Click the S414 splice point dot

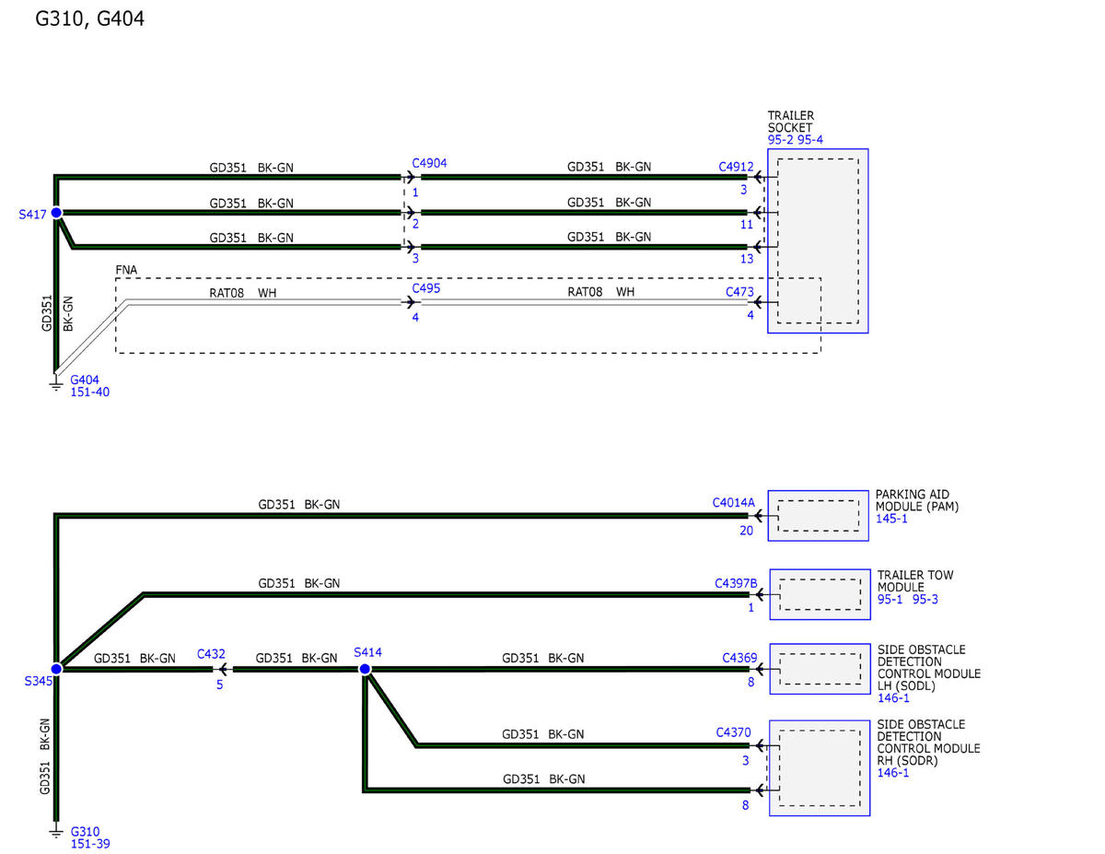pyautogui.click(x=365, y=669)
